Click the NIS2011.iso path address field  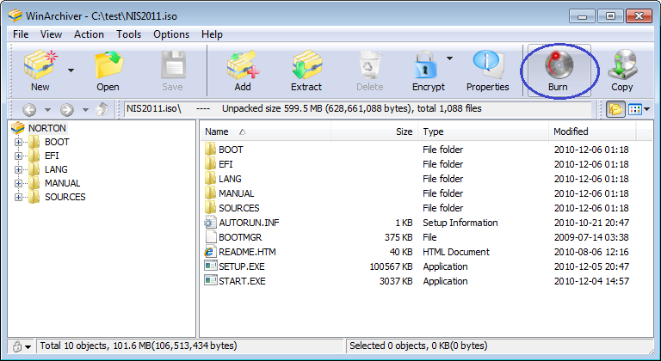pos(357,108)
